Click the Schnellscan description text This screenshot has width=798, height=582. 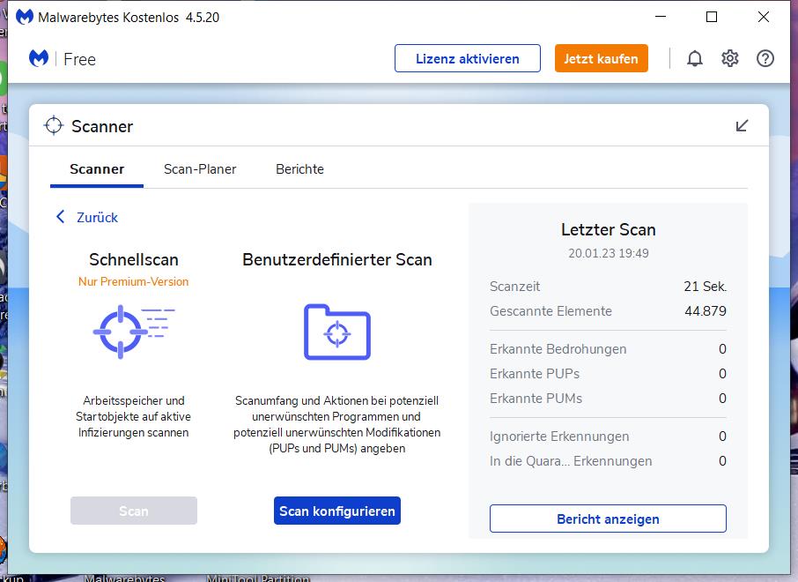(133, 416)
